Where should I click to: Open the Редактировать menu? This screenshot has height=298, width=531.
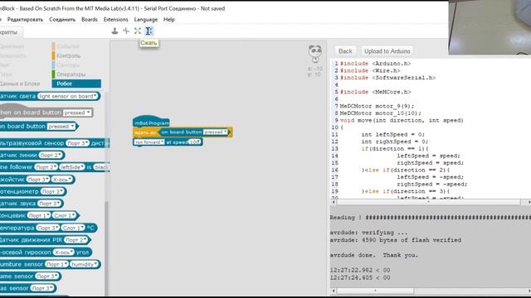[x=25, y=20]
